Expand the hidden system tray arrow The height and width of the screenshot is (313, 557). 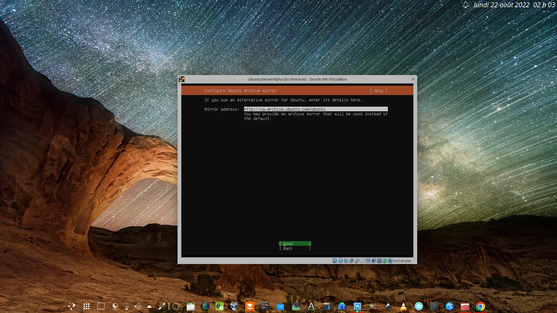(149, 306)
